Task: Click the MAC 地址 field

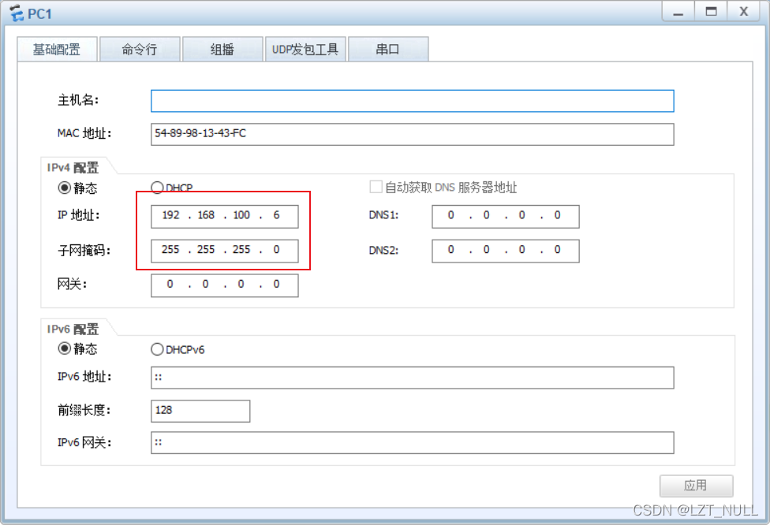Action: point(413,134)
